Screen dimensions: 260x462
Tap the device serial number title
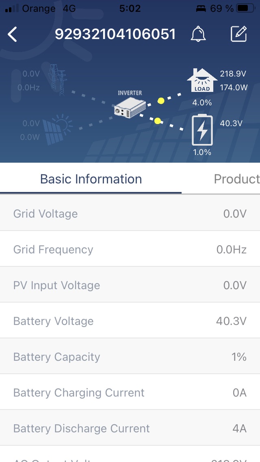[115, 35]
